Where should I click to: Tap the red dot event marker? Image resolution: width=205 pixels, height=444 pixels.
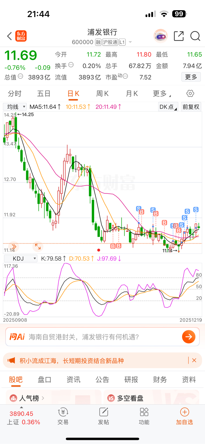[x=99, y=250]
